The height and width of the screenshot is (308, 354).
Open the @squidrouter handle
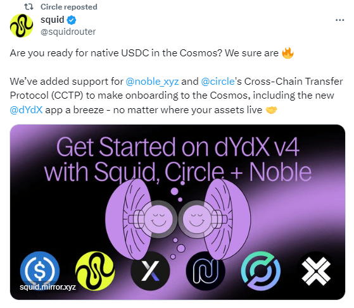[68, 32]
